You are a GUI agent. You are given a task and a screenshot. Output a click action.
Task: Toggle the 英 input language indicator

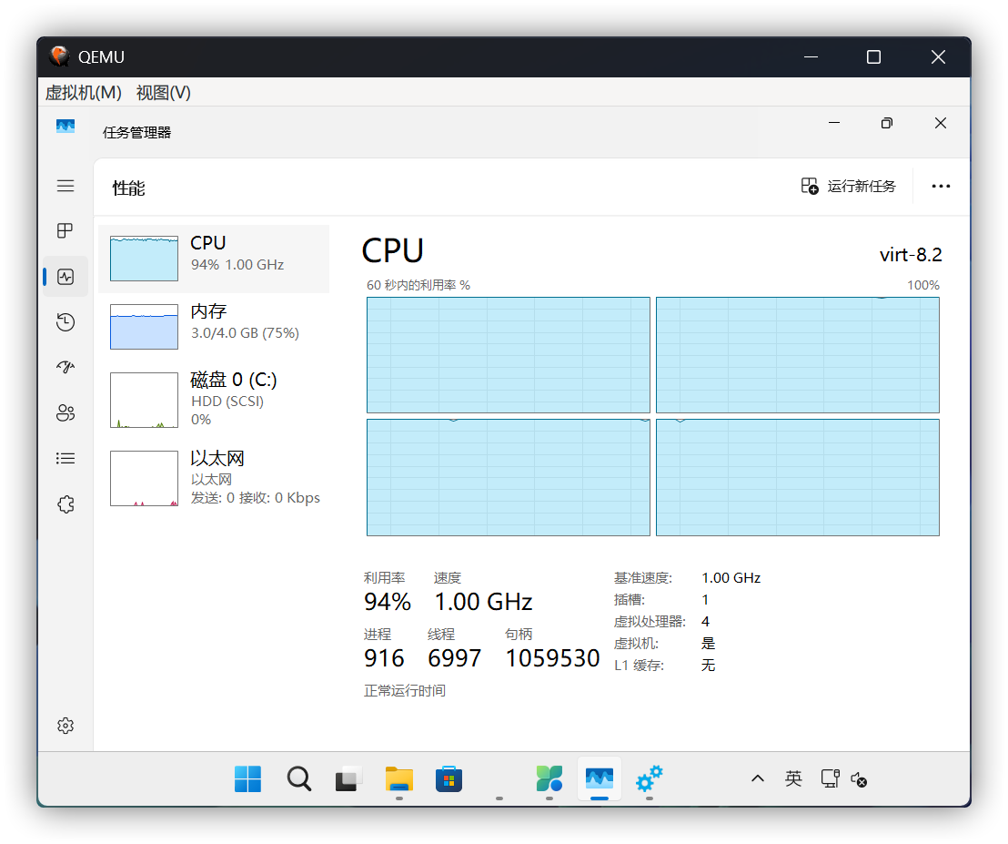(x=793, y=778)
